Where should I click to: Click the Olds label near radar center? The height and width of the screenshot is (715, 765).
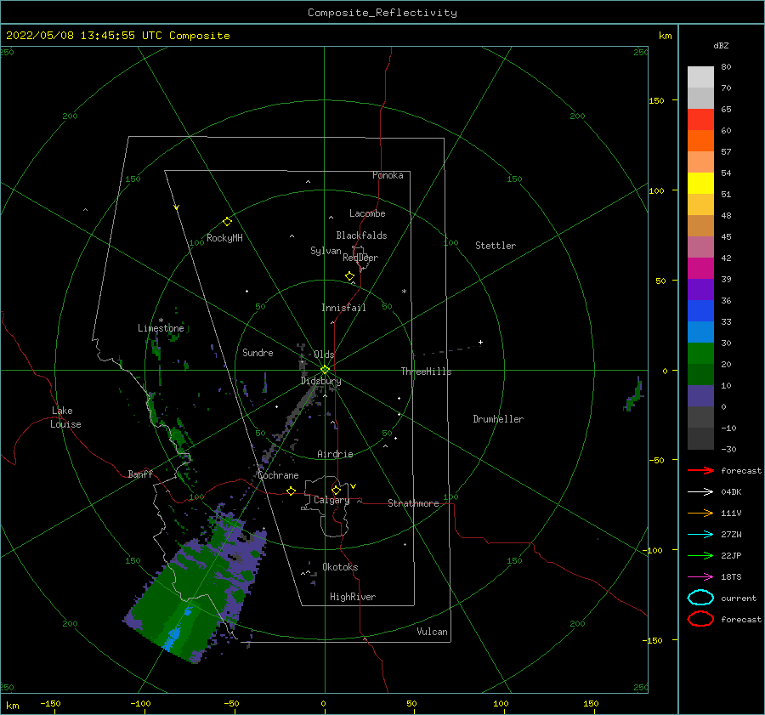324,355
